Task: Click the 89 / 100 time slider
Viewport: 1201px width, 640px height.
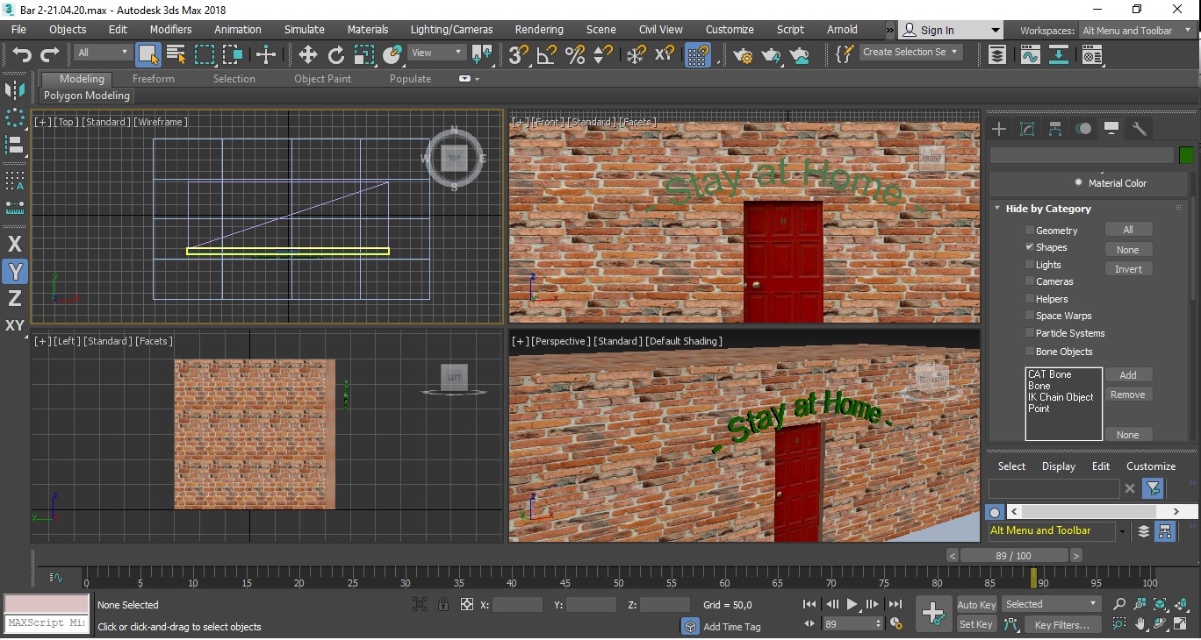Action: click(x=1014, y=556)
